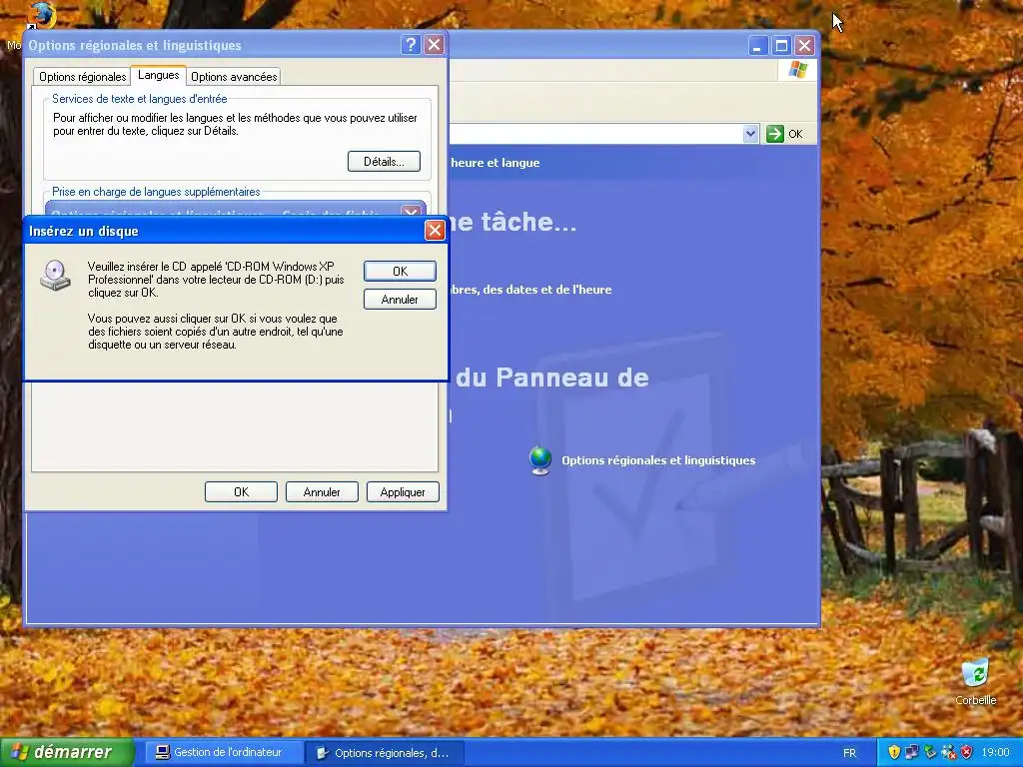Open the Options régionales tab
The height and width of the screenshot is (767, 1023).
pyautogui.click(x=82, y=76)
